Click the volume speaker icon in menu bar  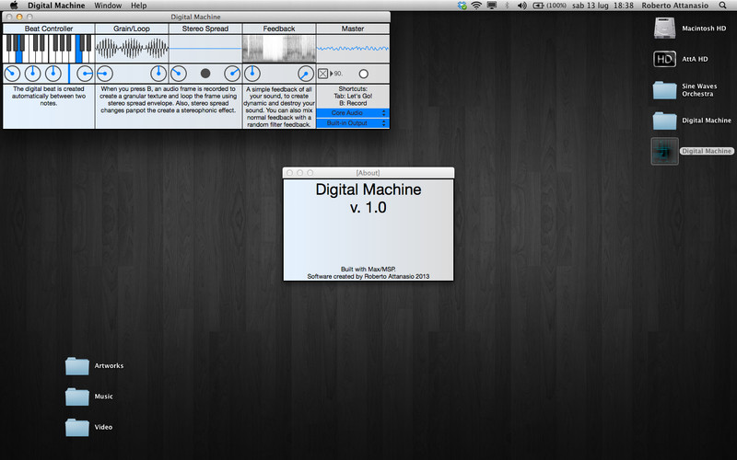click(521, 6)
